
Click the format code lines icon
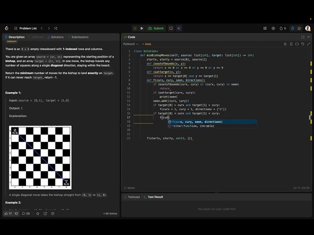[x=285, y=44]
